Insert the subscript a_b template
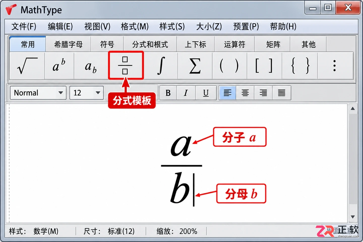 click(91, 66)
